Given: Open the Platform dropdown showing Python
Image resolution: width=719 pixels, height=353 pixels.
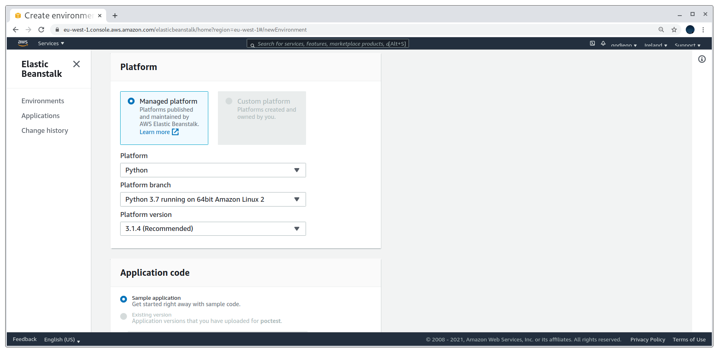Looking at the screenshot, I should [213, 170].
